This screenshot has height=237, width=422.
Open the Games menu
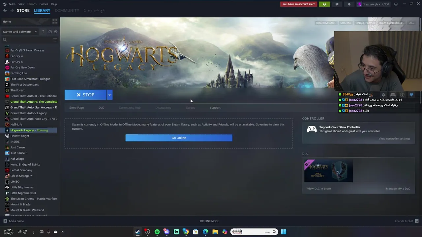(44, 4)
